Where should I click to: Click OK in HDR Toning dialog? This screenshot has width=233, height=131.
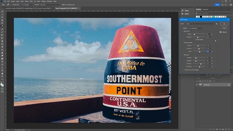pos(224,24)
